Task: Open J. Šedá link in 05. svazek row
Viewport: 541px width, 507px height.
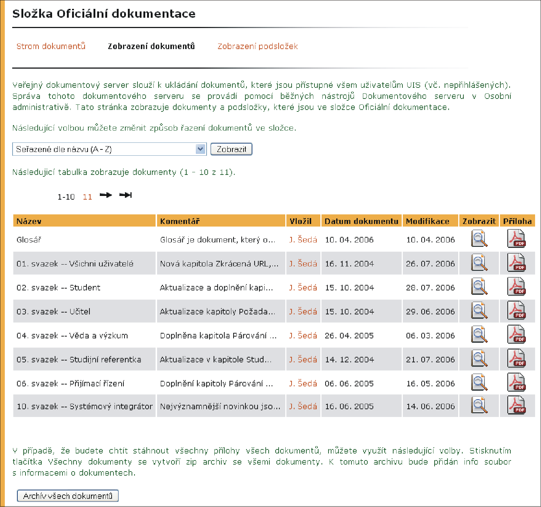Action: point(303,359)
